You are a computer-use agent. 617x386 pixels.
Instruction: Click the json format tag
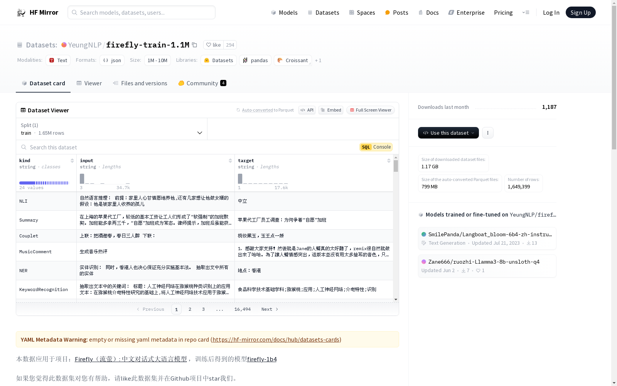[x=112, y=60]
